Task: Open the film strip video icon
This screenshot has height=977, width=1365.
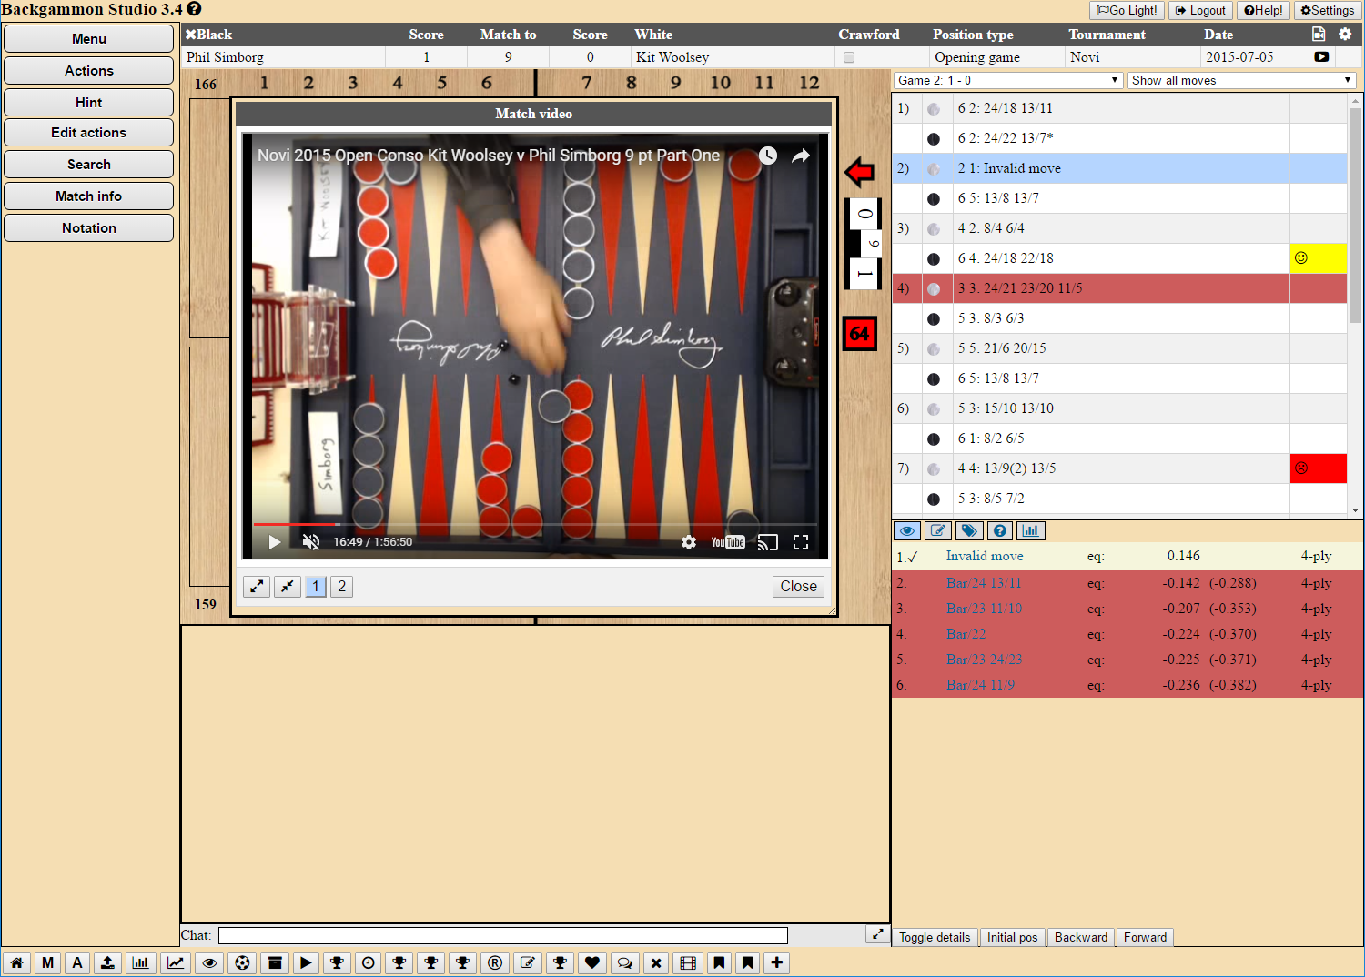Action: (x=688, y=962)
